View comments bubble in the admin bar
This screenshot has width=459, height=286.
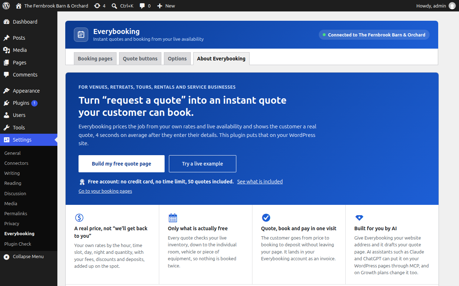tap(145, 6)
